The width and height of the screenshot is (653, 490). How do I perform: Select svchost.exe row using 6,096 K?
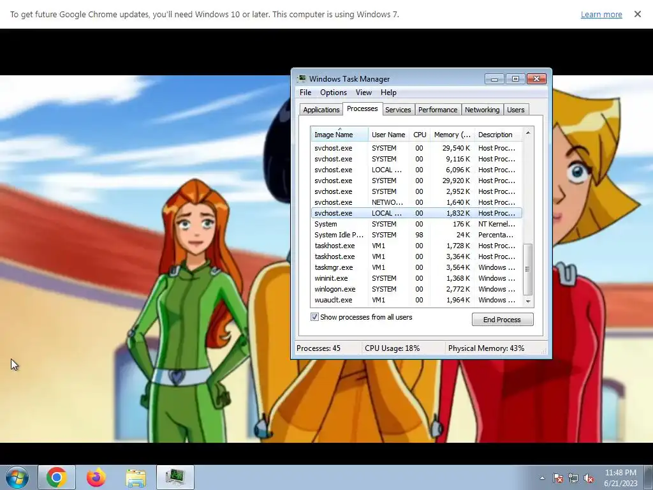[x=416, y=170]
